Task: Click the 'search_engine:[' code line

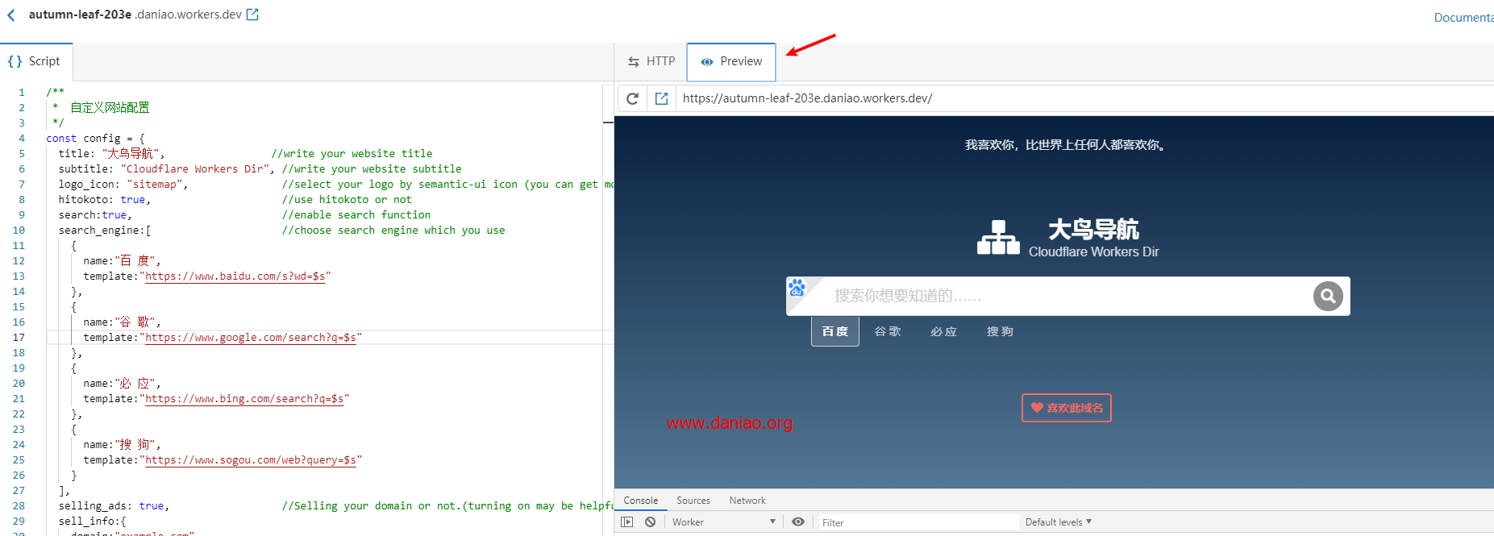Action: [x=104, y=231]
